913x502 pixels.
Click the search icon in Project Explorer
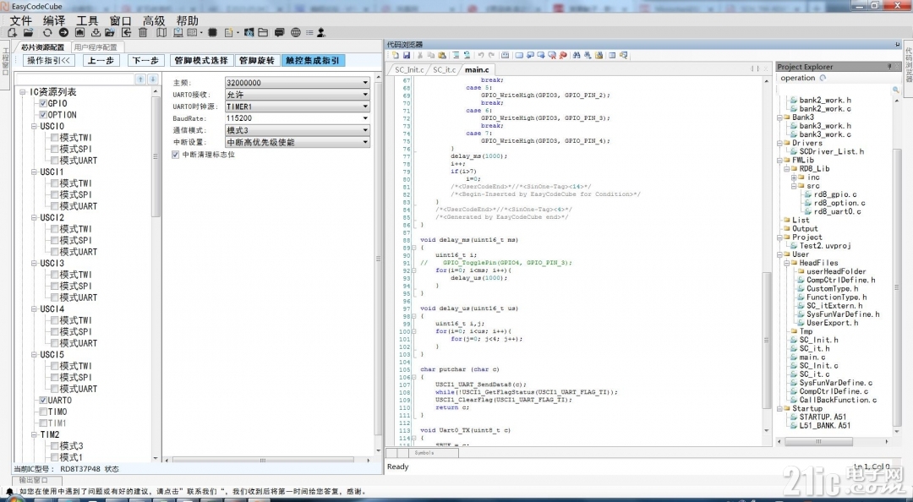click(895, 90)
